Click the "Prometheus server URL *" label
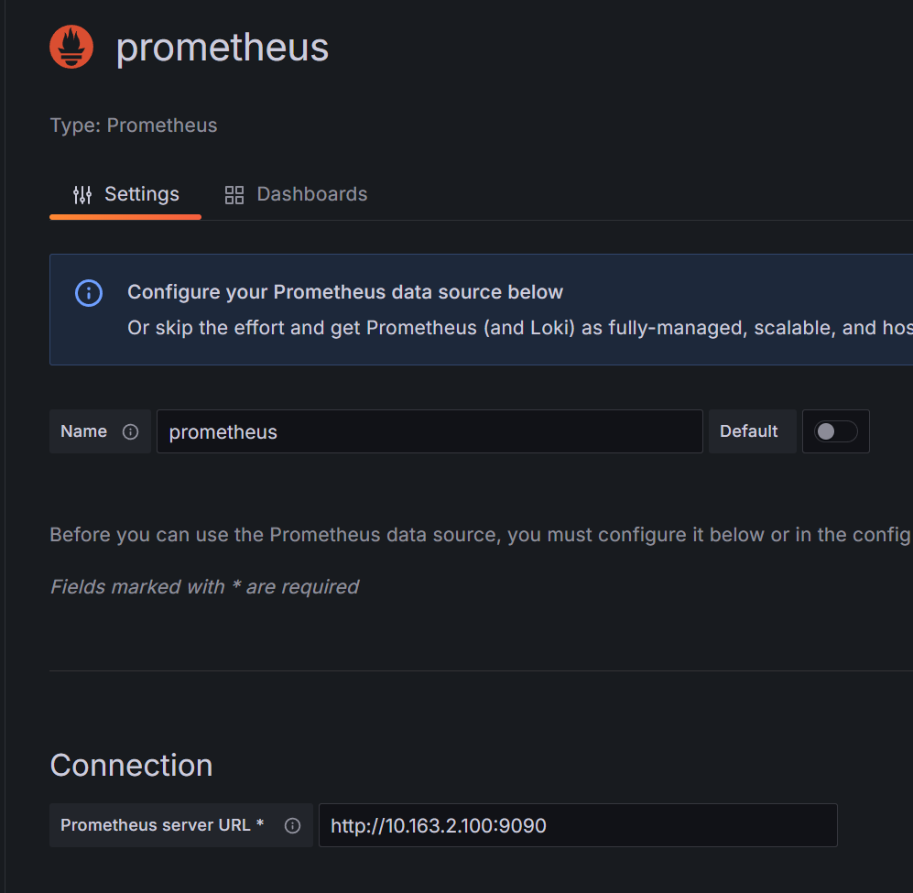 pos(162,825)
